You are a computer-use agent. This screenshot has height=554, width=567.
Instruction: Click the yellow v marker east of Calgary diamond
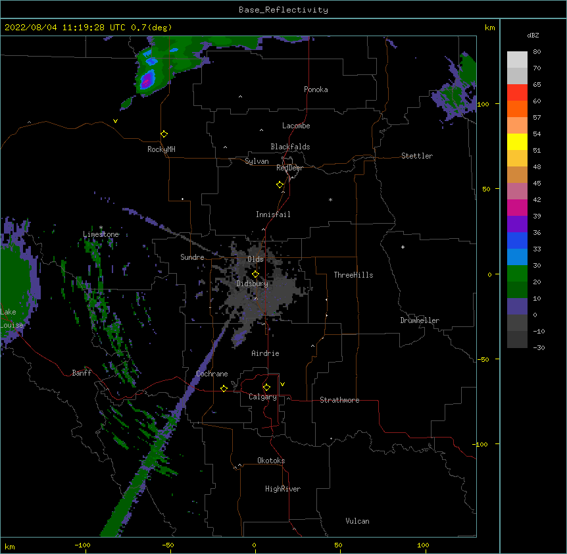pos(282,384)
